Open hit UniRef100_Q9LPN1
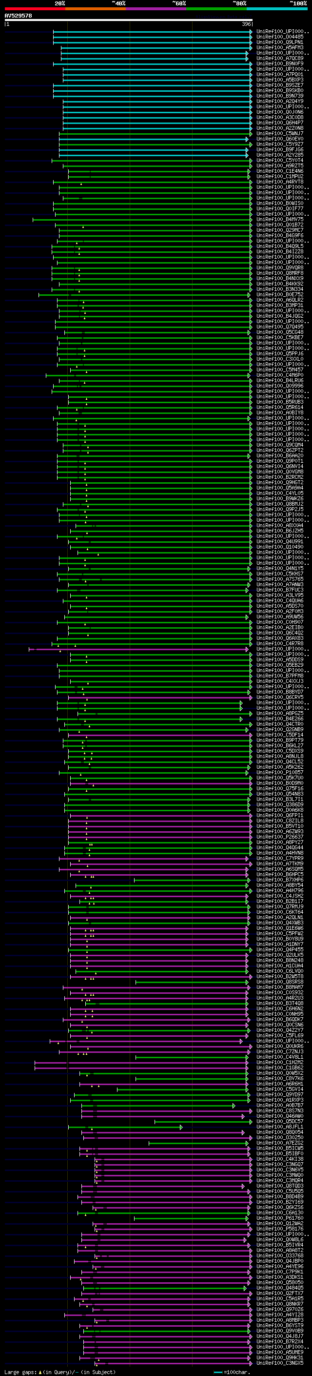The width and height of the screenshot is (312, 1376). pos(280,42)
